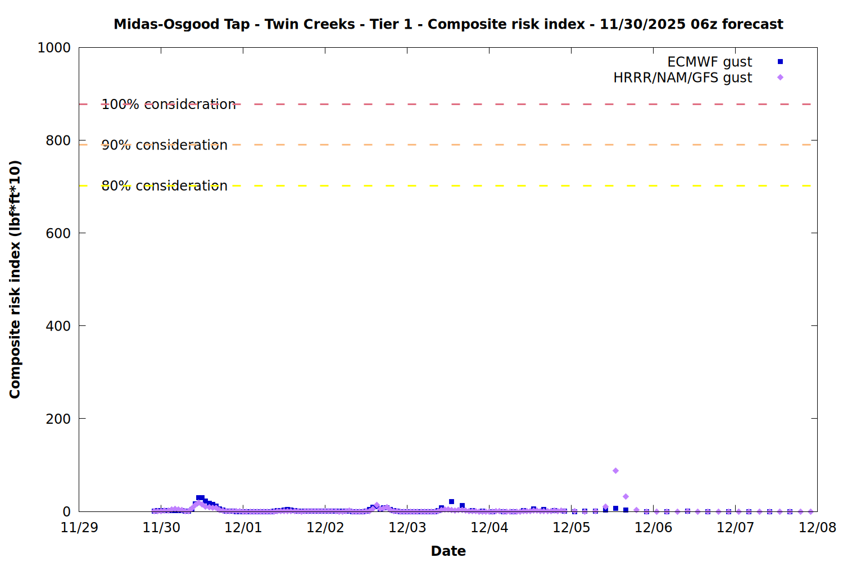Click the isolated blue square point after 12/03
843x562 pixels.
tap(451, 502)
